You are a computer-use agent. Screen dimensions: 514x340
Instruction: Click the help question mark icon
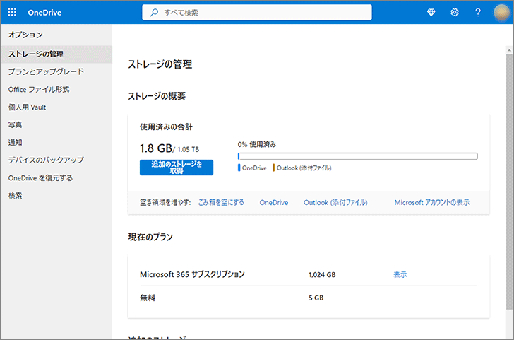point(478,13)
